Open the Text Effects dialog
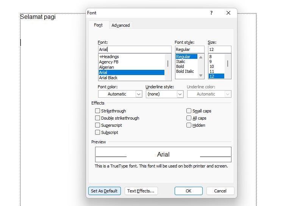The image size is (283, 206). tap(141, 191)
